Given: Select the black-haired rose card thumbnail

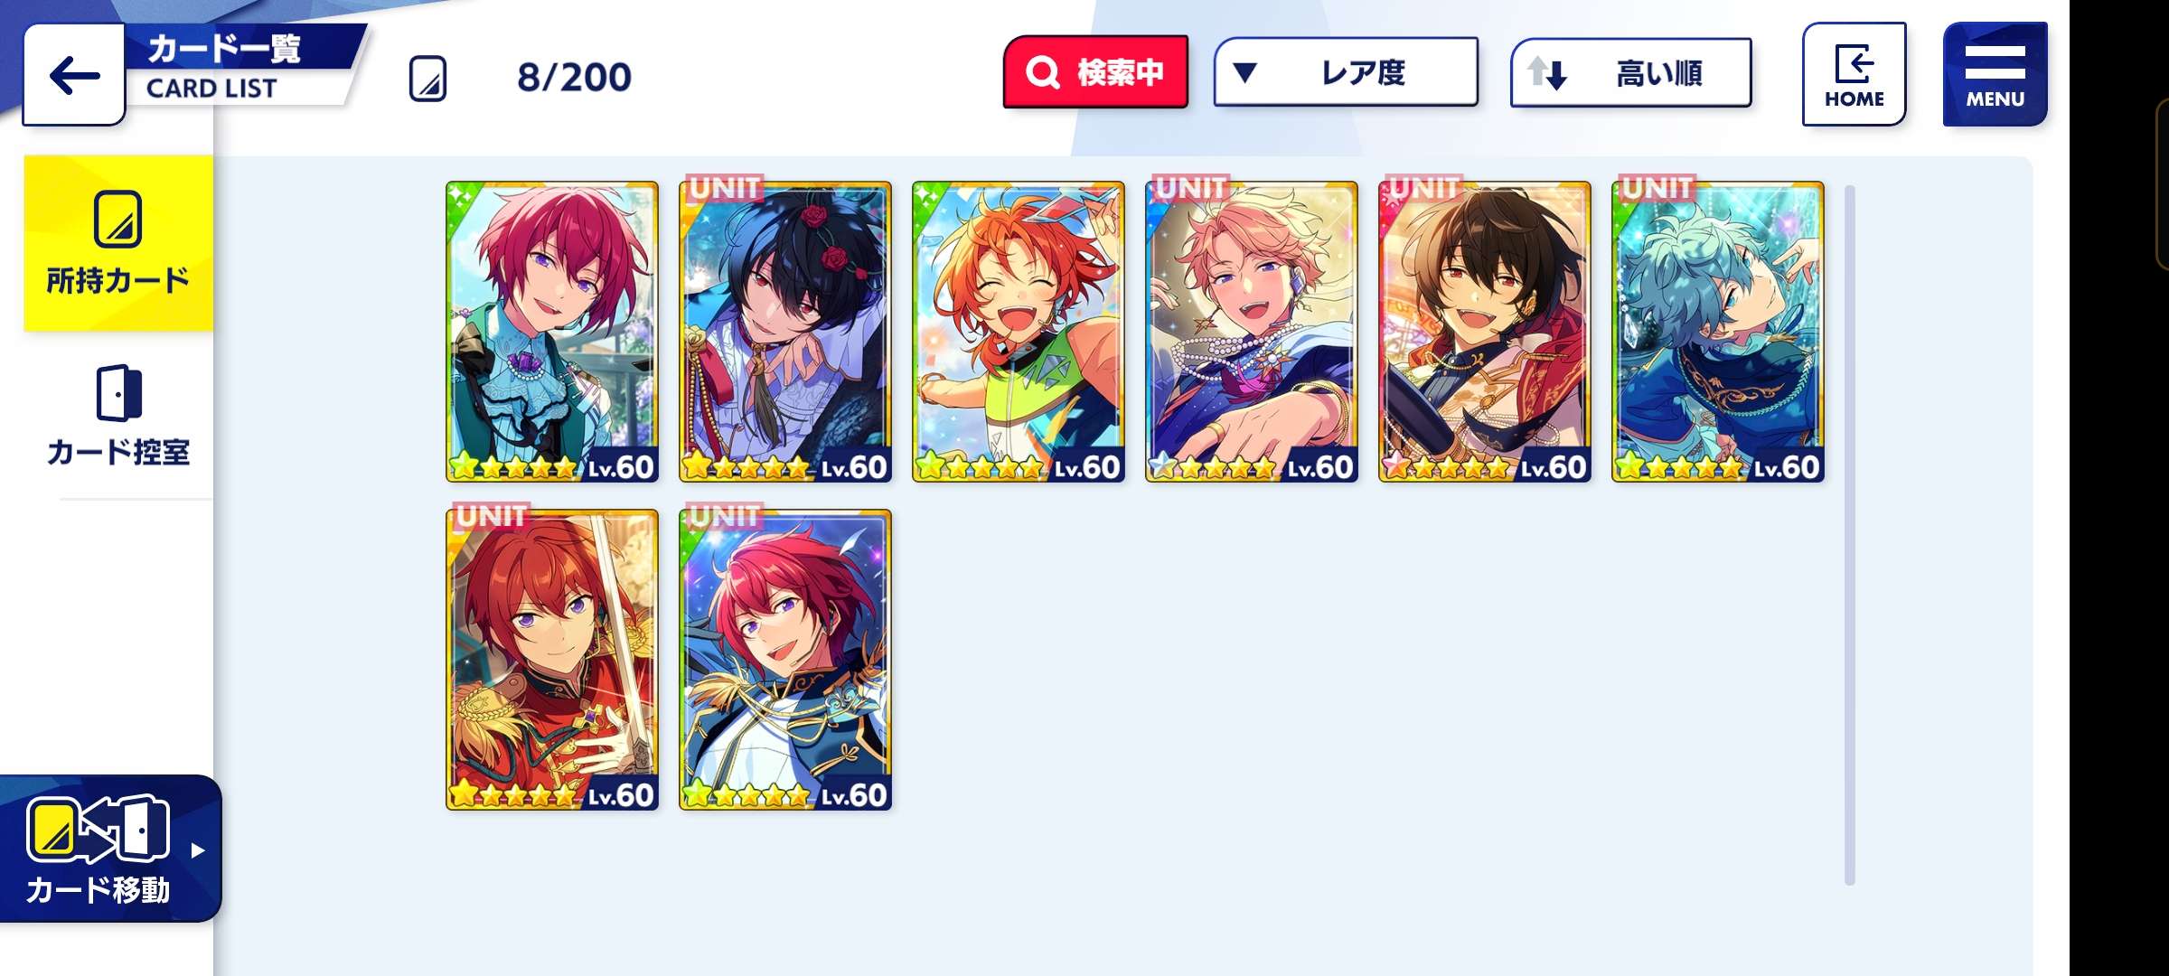Looking at the screenshot, I should (x=785, y=332).
